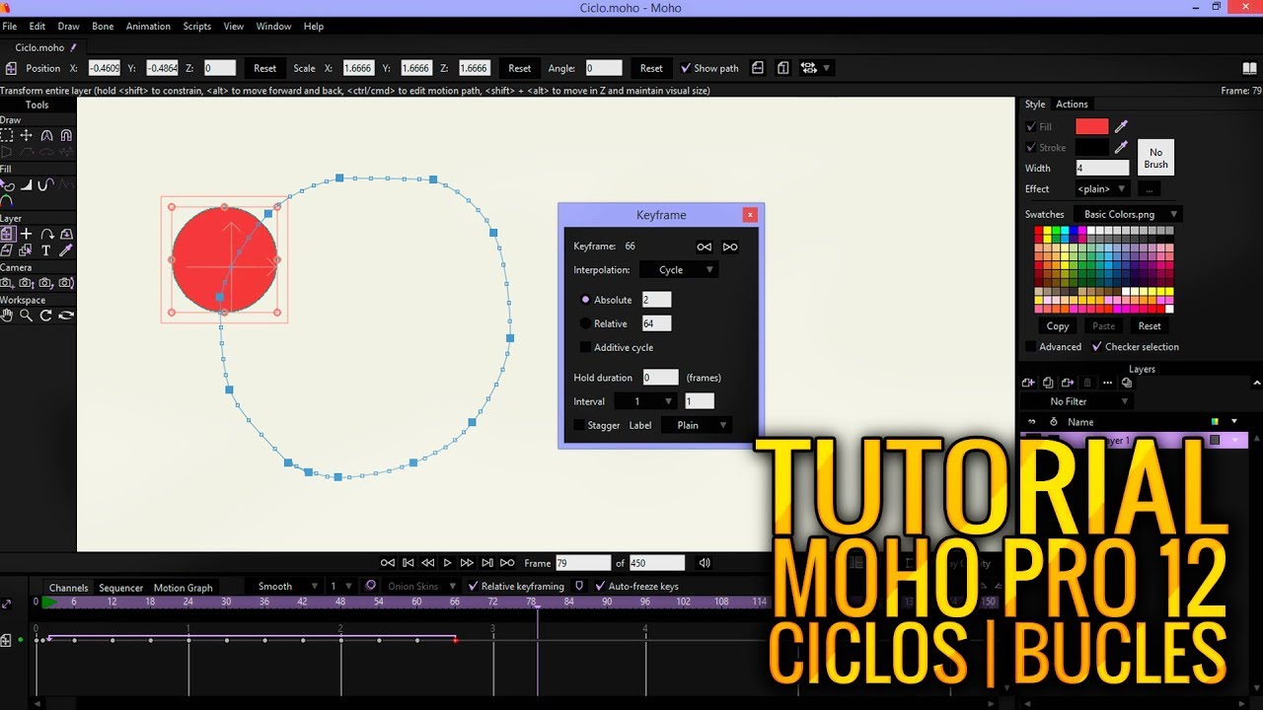Click the Position Reset button
This screenshot has height=710, width=1263.
click(264, 68)
